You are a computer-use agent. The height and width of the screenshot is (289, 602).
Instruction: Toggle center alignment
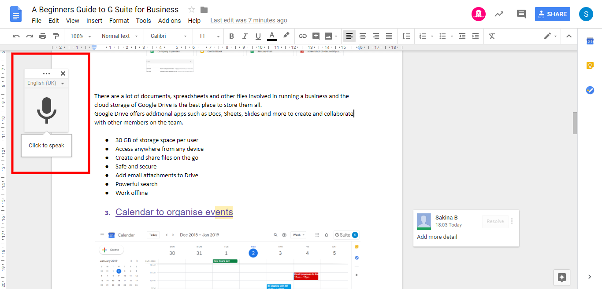coord(363,36)
